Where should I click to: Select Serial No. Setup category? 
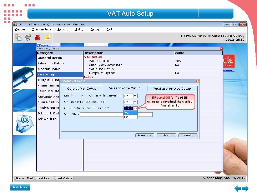click(x=48, y=91)
